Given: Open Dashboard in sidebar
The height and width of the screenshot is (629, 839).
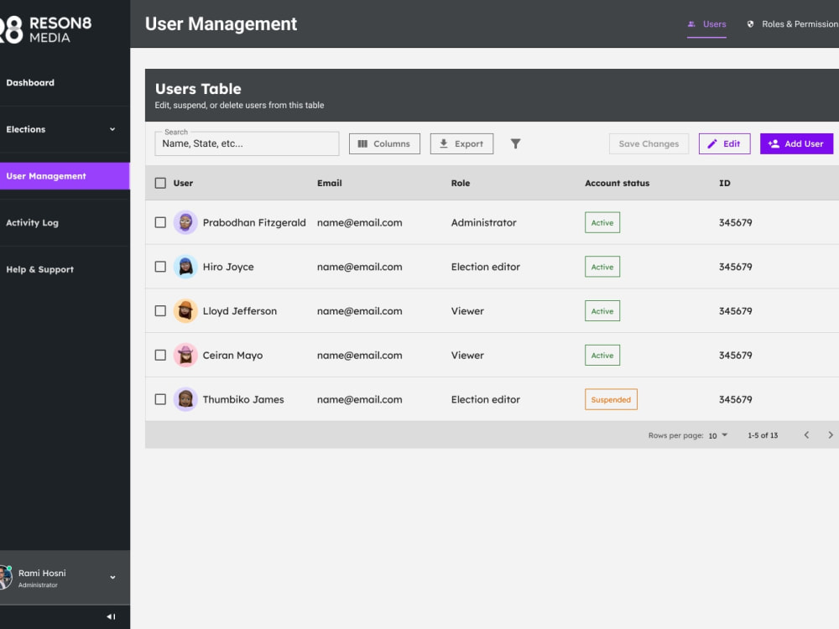Looking at the screenshot, I should [x=30, y=83].
